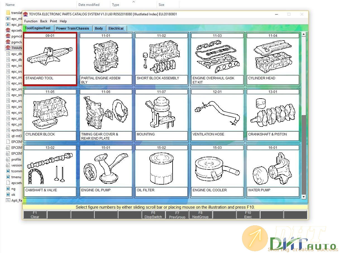Click the F10 Exec button
The width and height of the screenshot is (339, 253).
pyautogui.click(x=248, y=215)
